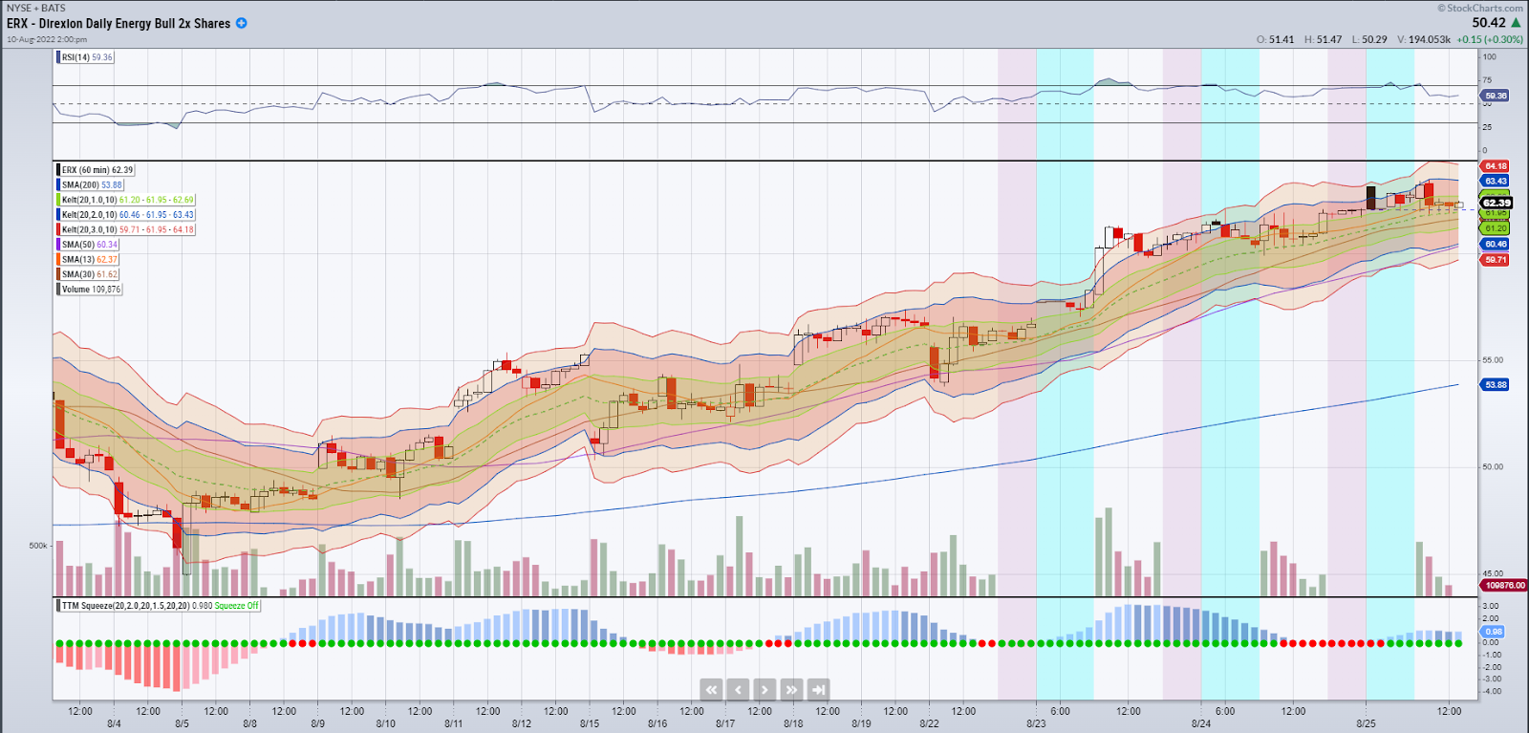Screen dimensions: 1529x733
Task: Select the ERX (60 min) 62.39 legend label
Action: pyautogui.click(x=97, y=170)
